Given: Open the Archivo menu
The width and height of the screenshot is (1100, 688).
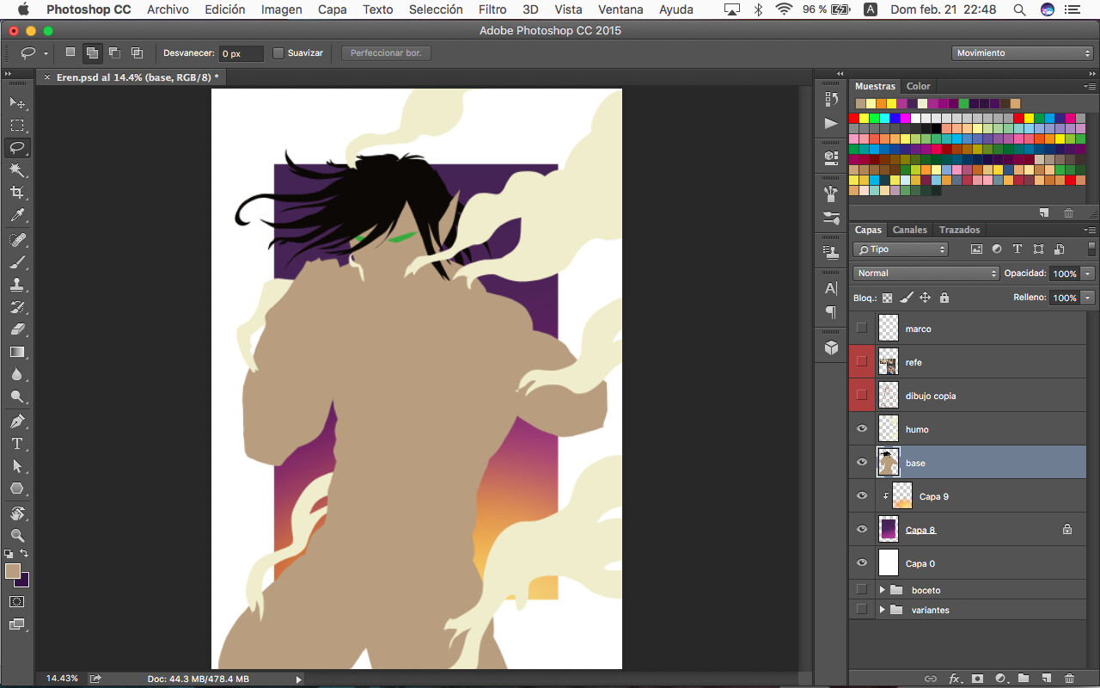Looking at the screenshot, I should pyautogui.click(x=168, y=9).
